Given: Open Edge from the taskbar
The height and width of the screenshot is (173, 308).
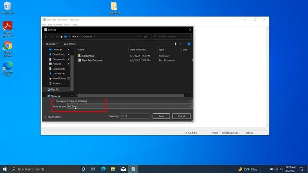Looking at the screenshot, I should [103, 169].
